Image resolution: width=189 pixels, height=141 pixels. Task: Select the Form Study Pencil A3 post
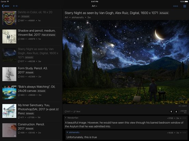coord(31,74)
